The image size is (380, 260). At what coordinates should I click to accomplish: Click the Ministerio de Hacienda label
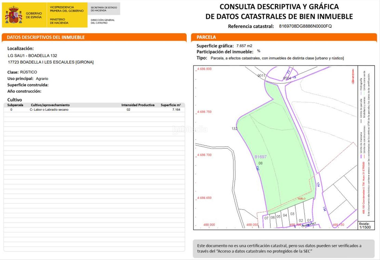[x=59, y=21]
